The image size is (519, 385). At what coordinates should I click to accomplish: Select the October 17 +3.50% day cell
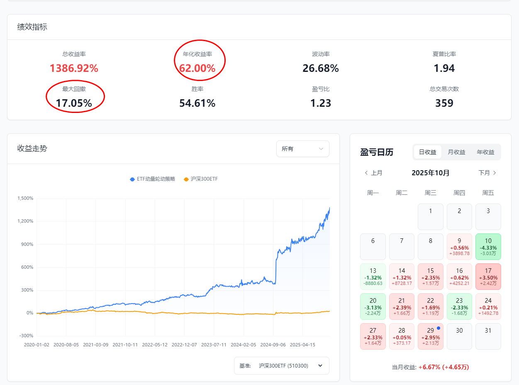pyautogui.click(x=488, y=277)
